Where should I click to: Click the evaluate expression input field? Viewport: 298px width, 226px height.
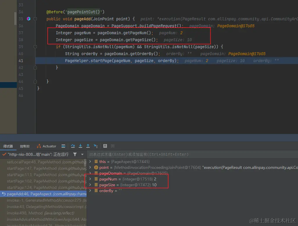click(x=192, y=154)
